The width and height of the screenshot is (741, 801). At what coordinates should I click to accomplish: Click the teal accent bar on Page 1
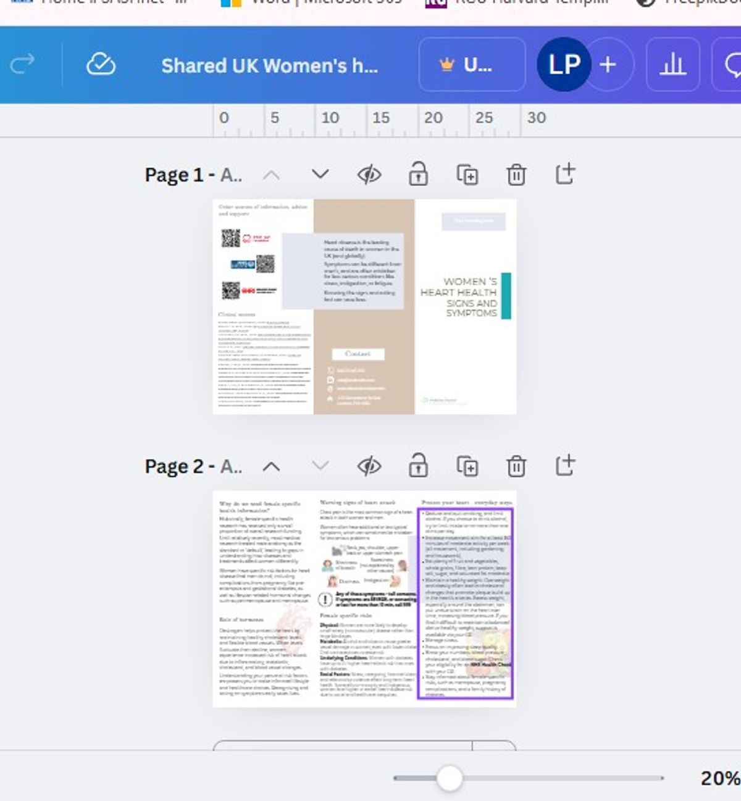[506, 296]
